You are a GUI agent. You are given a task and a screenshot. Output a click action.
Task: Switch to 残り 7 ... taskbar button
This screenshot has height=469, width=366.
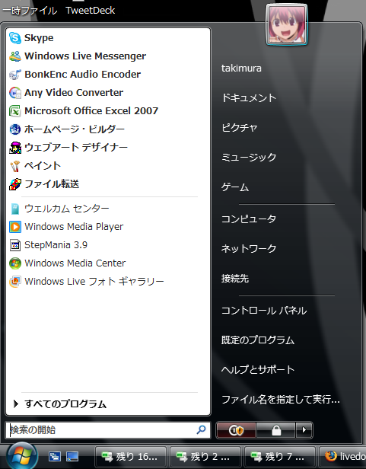280,457
